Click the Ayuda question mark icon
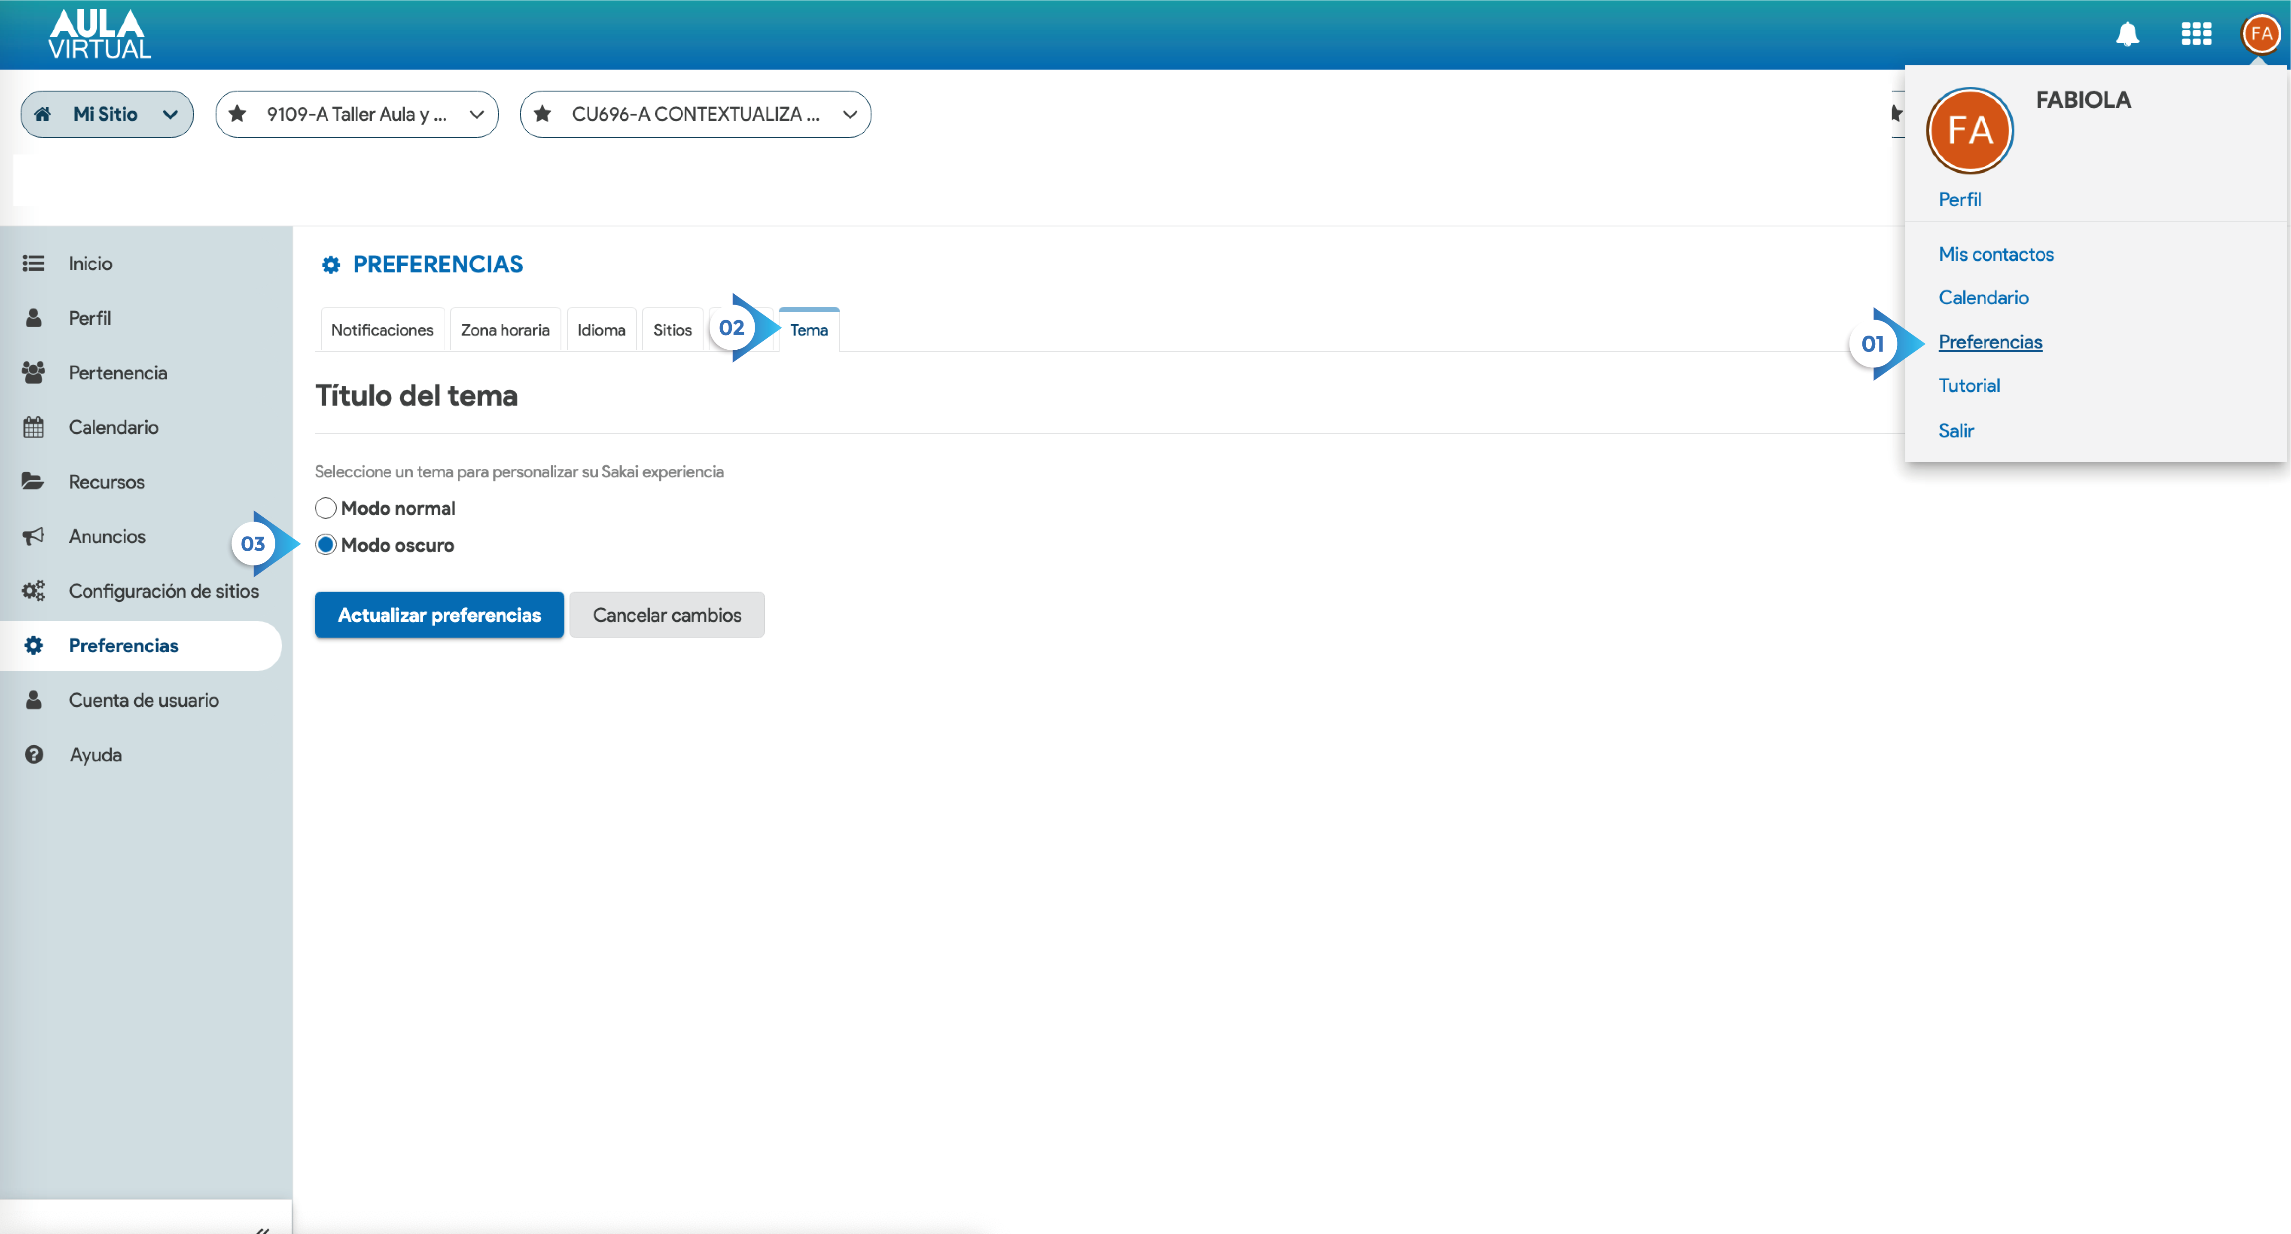This screenshot has width=2291, height=1234. tap(34, 754)
